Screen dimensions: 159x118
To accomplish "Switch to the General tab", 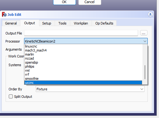I will (11, 23).
